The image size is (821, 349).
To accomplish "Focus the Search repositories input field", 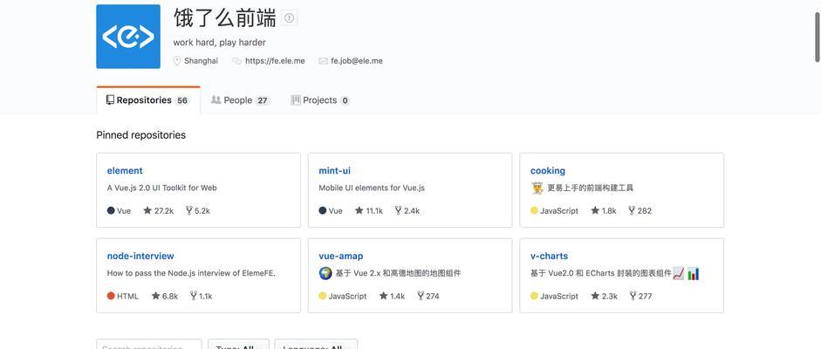I will [x=148, y=346].
